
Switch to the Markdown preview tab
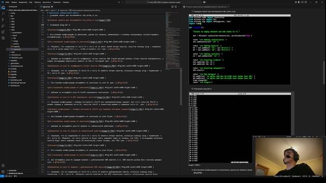[x=206, y=7]
